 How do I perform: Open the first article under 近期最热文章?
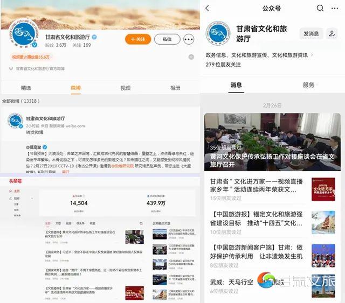pyautogui.click(x=174, y=234)
